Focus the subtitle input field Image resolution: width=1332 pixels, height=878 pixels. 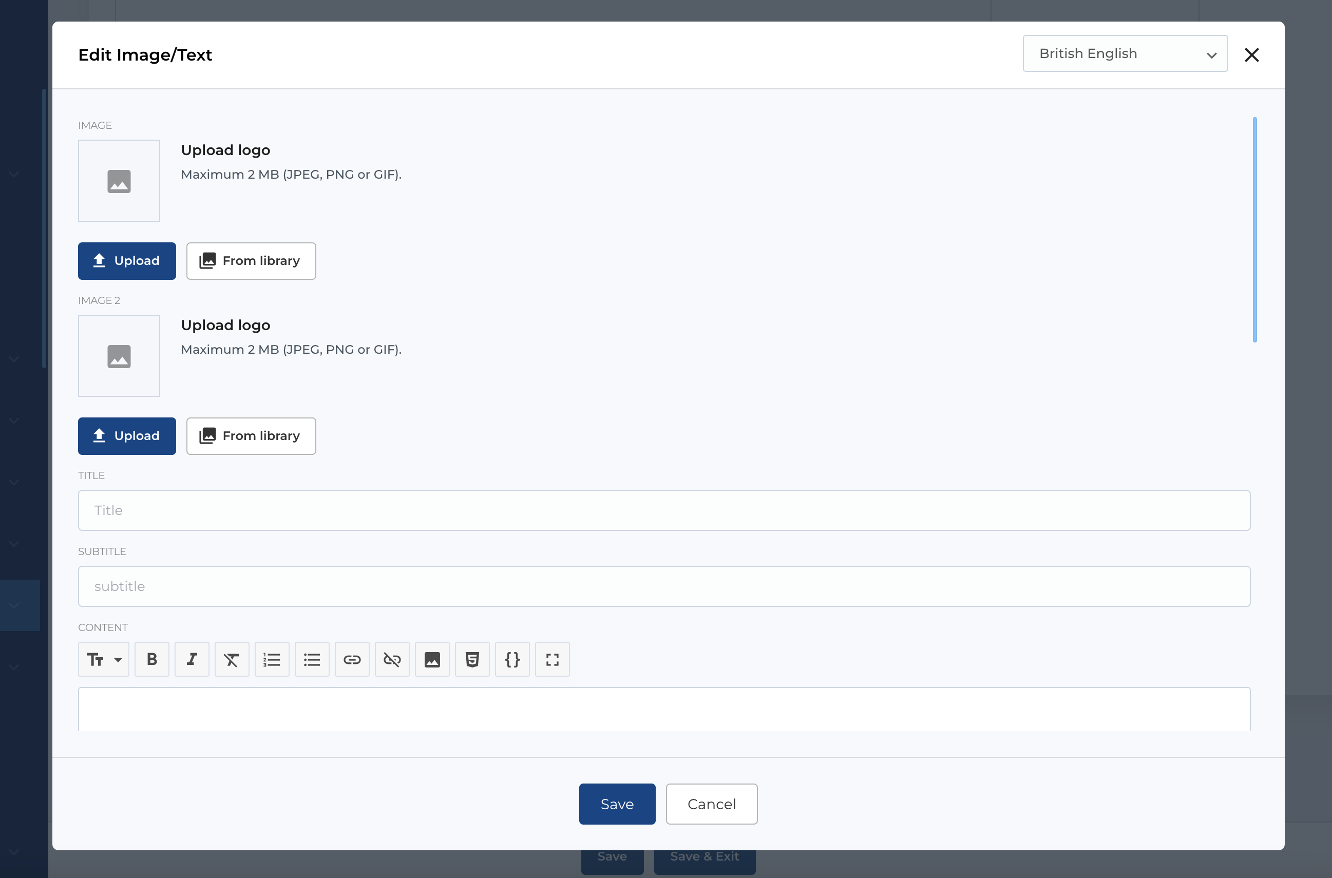(x=663, y=586)
